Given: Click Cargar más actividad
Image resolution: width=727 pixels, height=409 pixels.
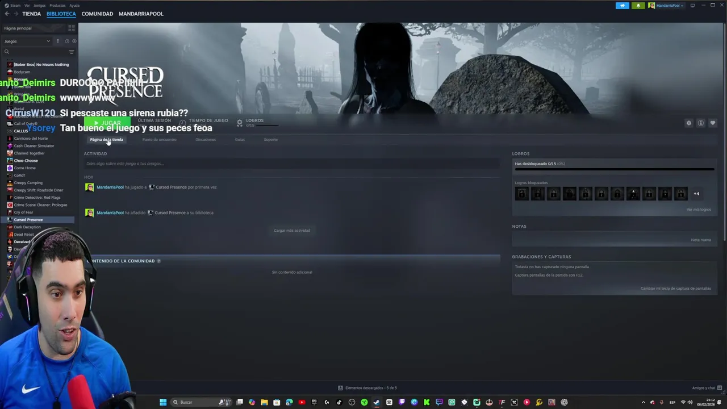Looking at the screenshot, I should pyautogui.click(x=292, y=231).
